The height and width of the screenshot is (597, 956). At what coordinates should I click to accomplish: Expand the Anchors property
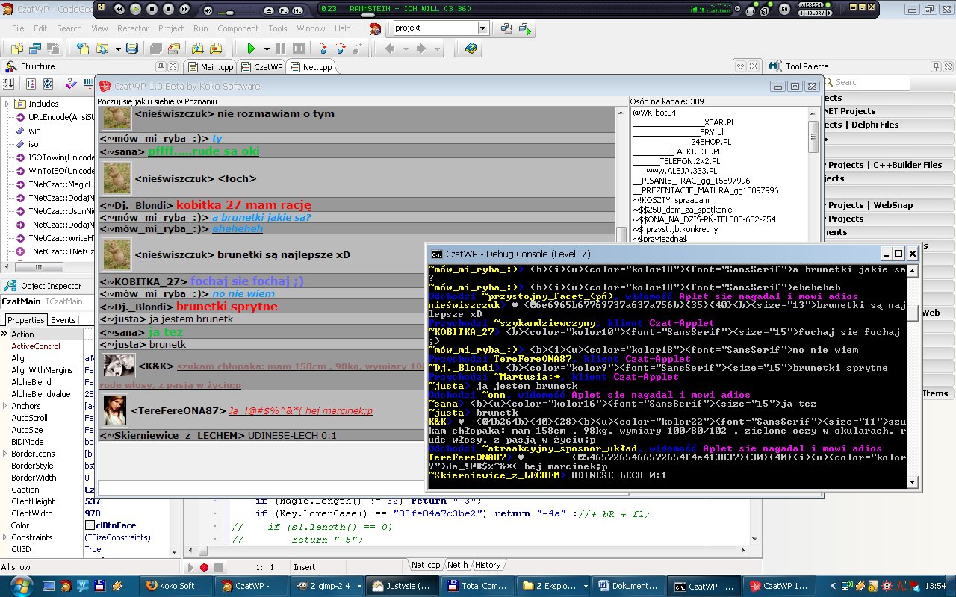point(6,407)
